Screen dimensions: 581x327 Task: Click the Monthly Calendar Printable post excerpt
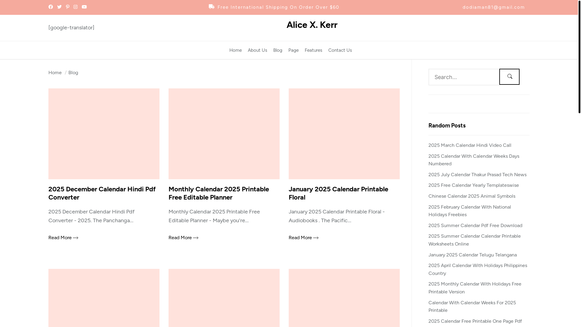(x=214, y=216)
